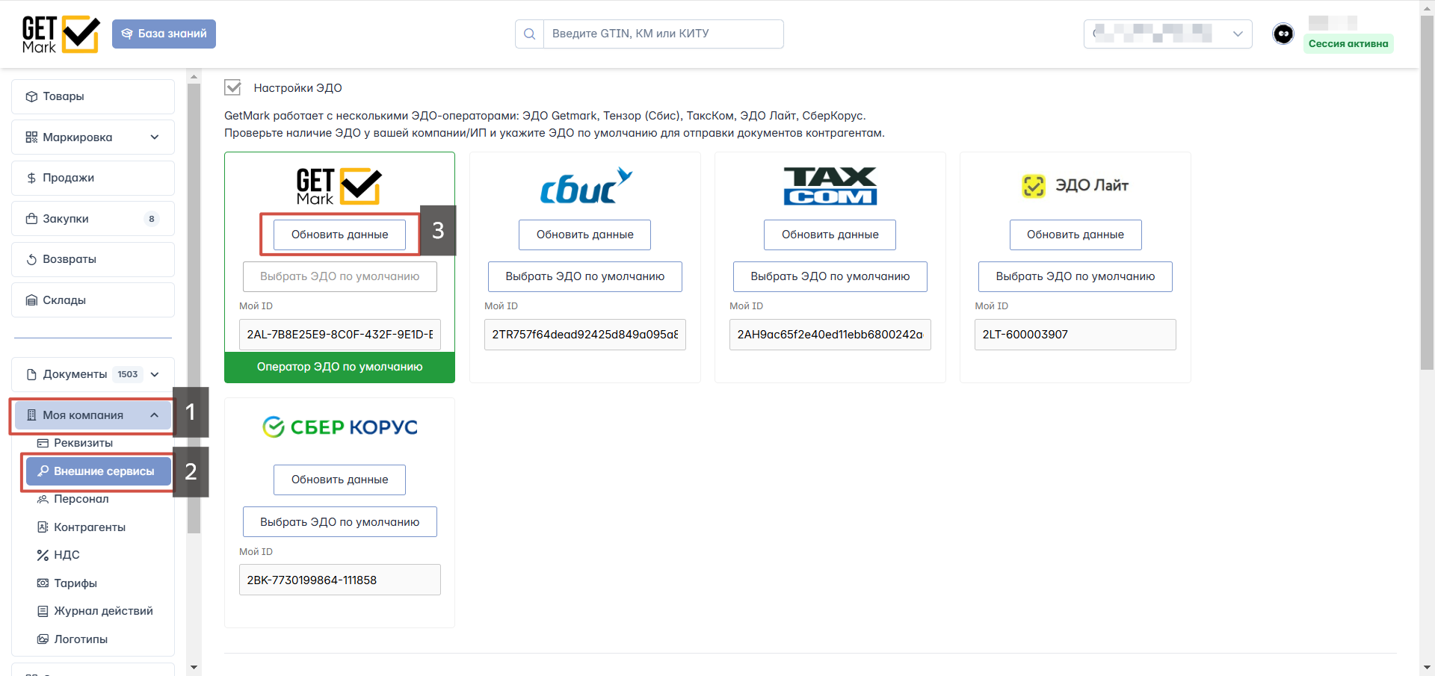
Task: Click the Сбер Корус Мой ID field
Action: coord(340,580)
